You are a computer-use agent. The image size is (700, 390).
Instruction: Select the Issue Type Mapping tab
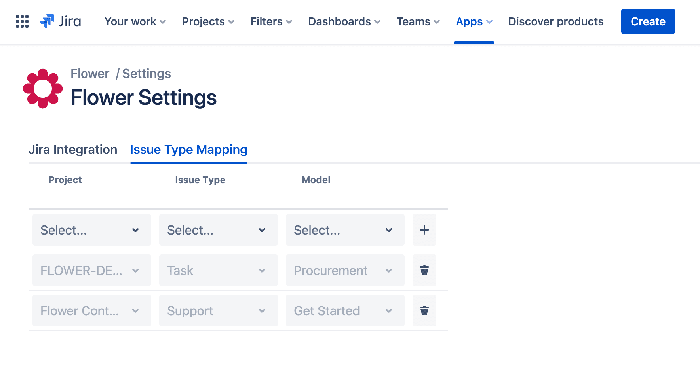188,150
